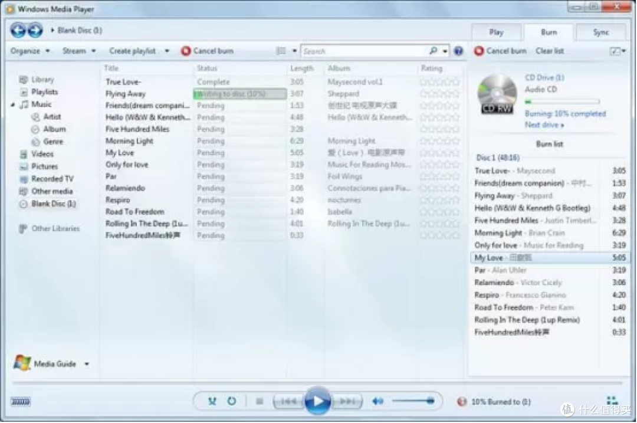Switch to the Sync tab
This screenshot has width=637, height=423.
[601, 32]
